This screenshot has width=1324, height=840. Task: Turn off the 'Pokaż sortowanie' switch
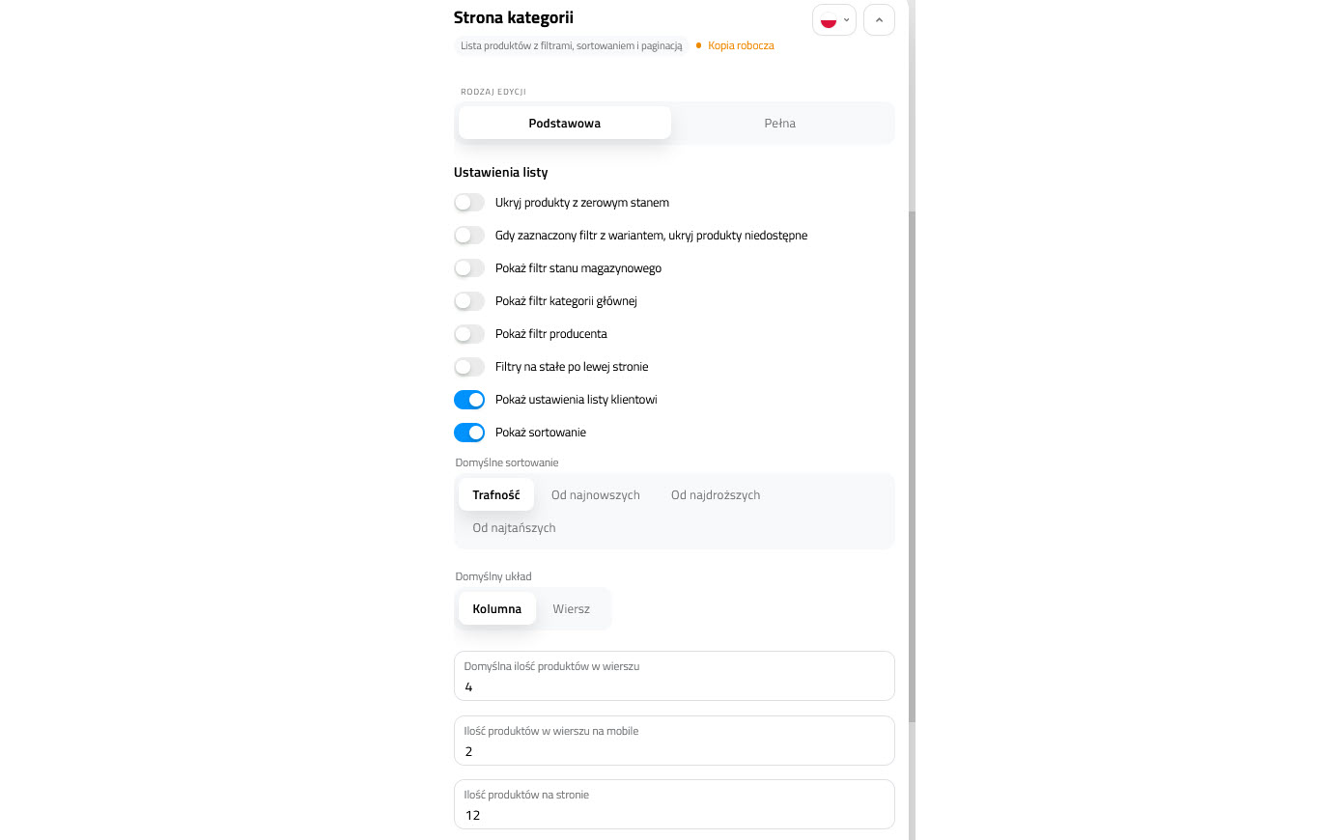pos(469,432)
